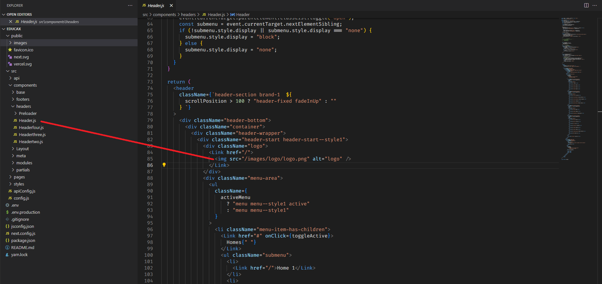Open README.md info icon file
Image resolution: width=602 pixels, height=284 pixels.
click(22, 247)
